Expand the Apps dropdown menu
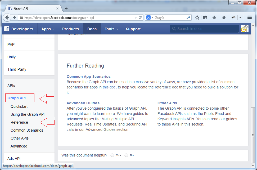The width and height of the screenshot is (257, 170). click(48, 29)
